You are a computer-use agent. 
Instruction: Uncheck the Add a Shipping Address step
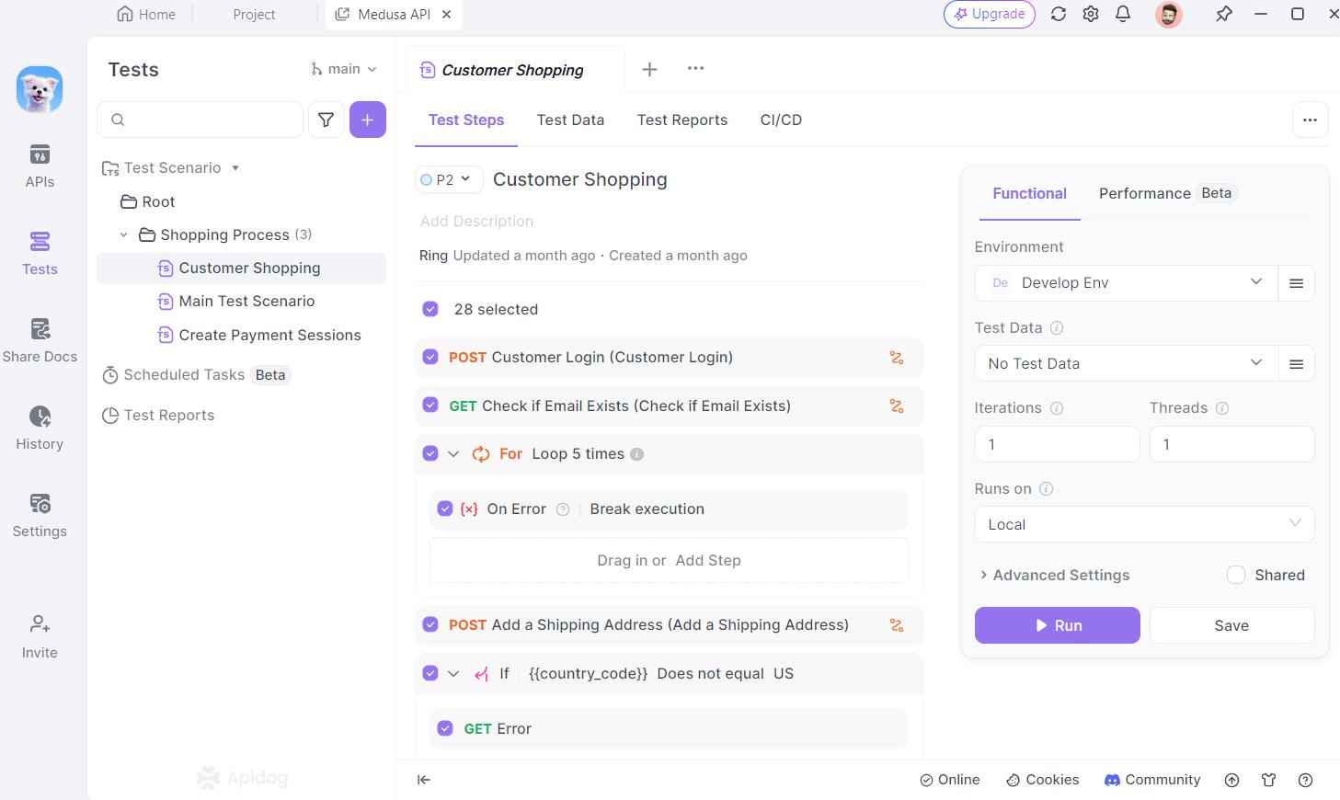pyautogui.click(x=430, y=624)
